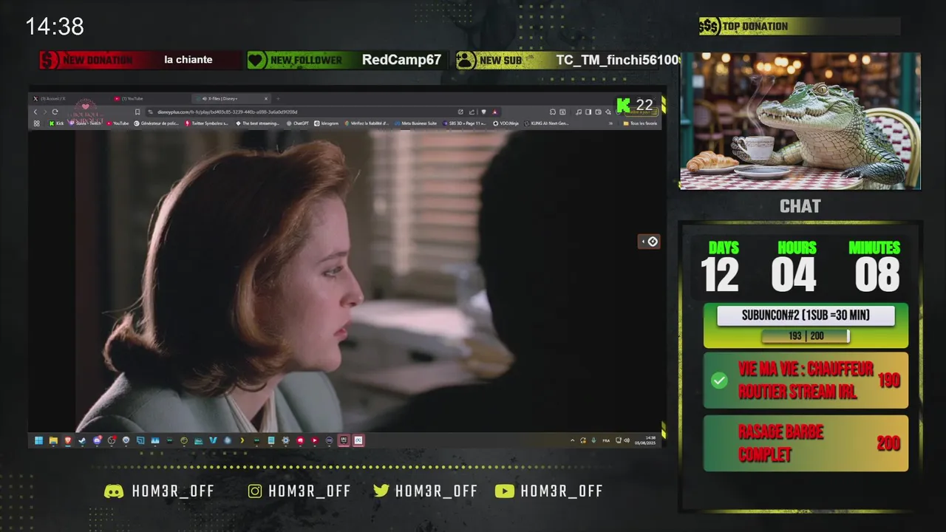Open Steam from the taskbar

[x=82, y=440]
